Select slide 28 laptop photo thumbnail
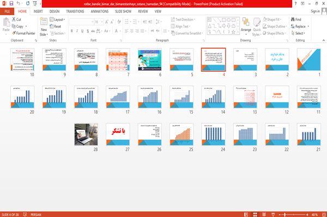 [x=86, y=134]
